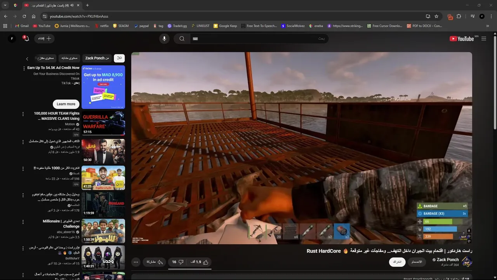Open options for the GUERRILLA WARFARE video

pos(23,114)
